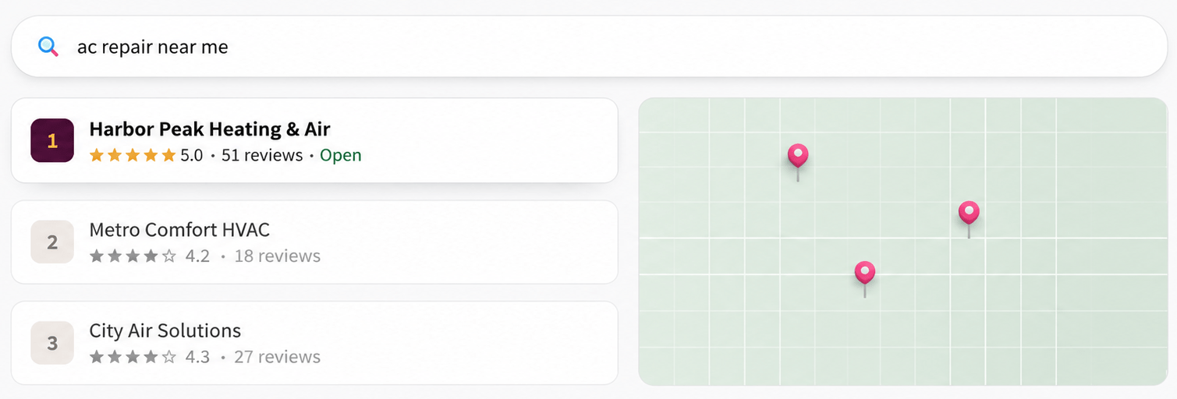The width and height of the screenshot is (1177, 399).
Task: View the 18 reviews for Metro Comfort
Action: (x=278, y=256)
